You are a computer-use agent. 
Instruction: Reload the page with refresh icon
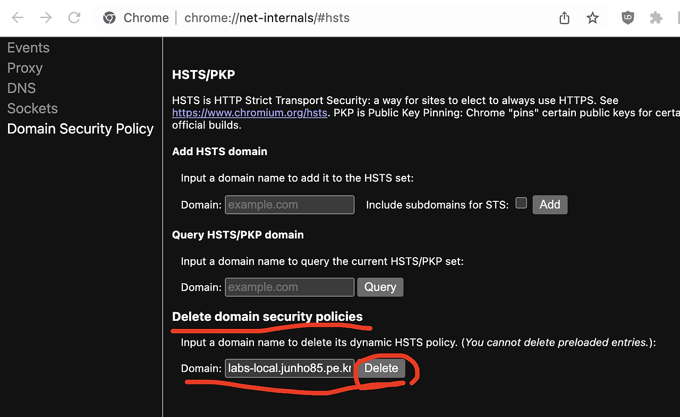coord(74,18)
